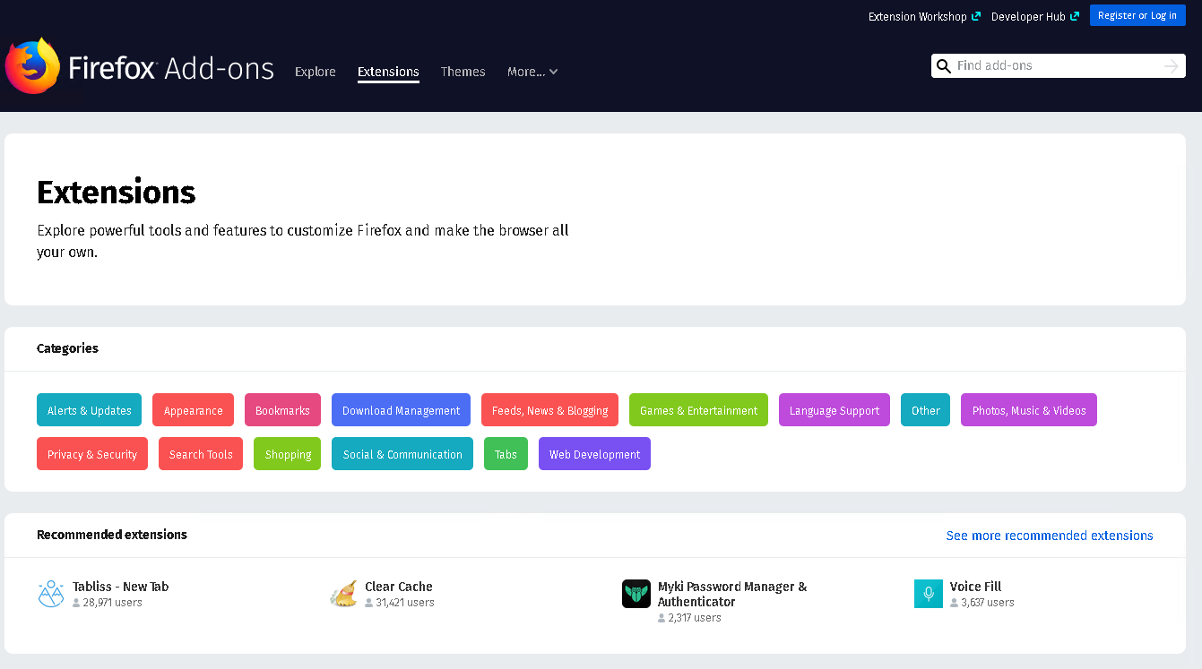Select the Other category
The height and width of the screenshot is (669, 1202).
coord(925,410)
